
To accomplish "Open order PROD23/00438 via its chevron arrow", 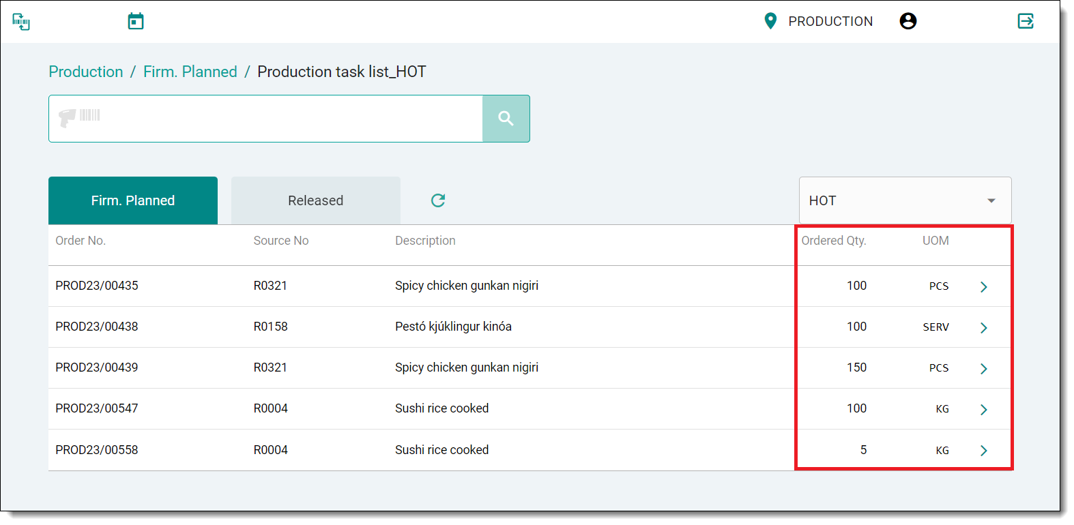I will click(x=983, y=328).
